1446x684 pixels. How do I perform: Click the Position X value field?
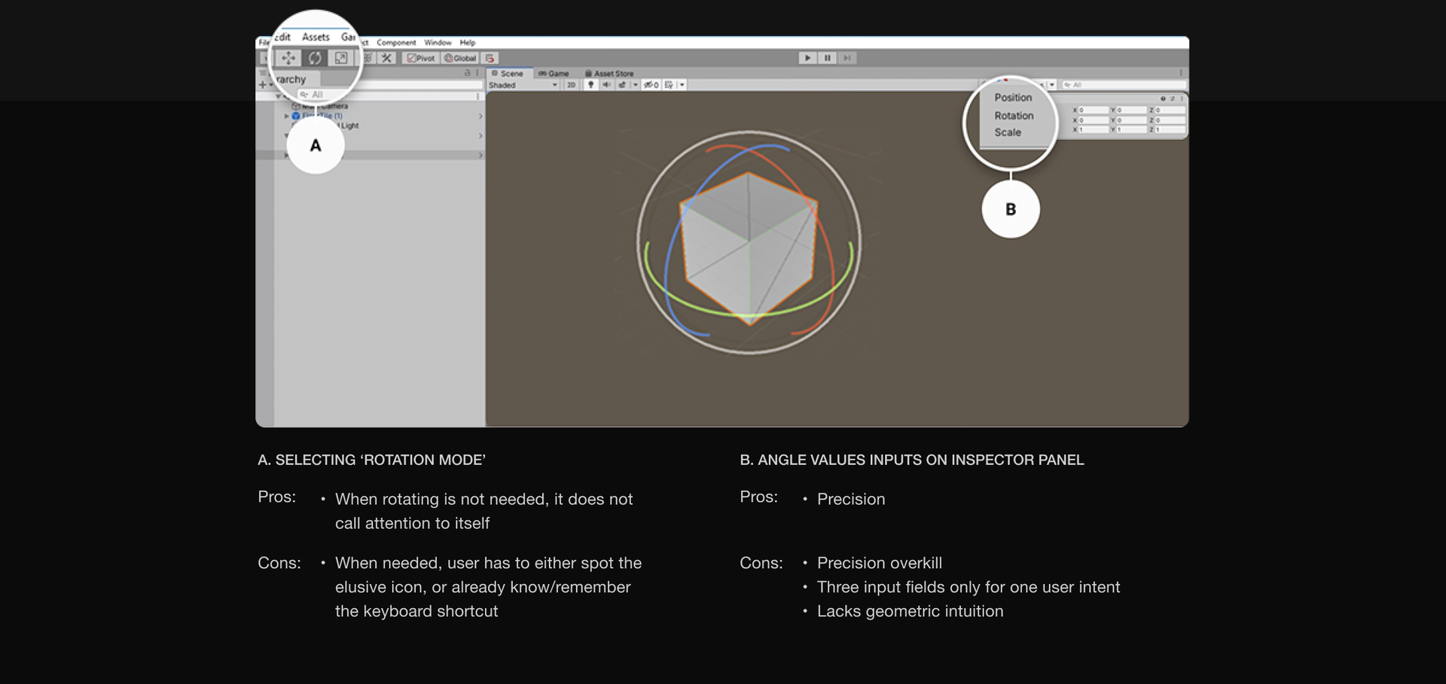coord(1094,110)
